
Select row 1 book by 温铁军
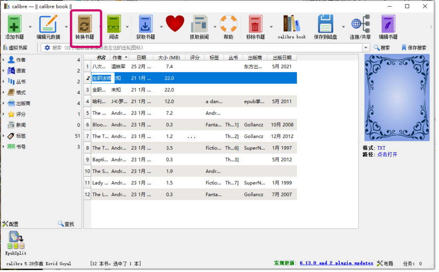[x=191, y=66]
